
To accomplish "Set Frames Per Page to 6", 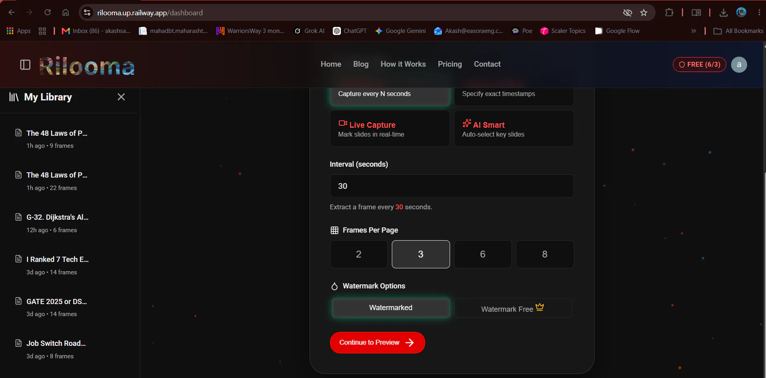I will click(x=483, y=254).
